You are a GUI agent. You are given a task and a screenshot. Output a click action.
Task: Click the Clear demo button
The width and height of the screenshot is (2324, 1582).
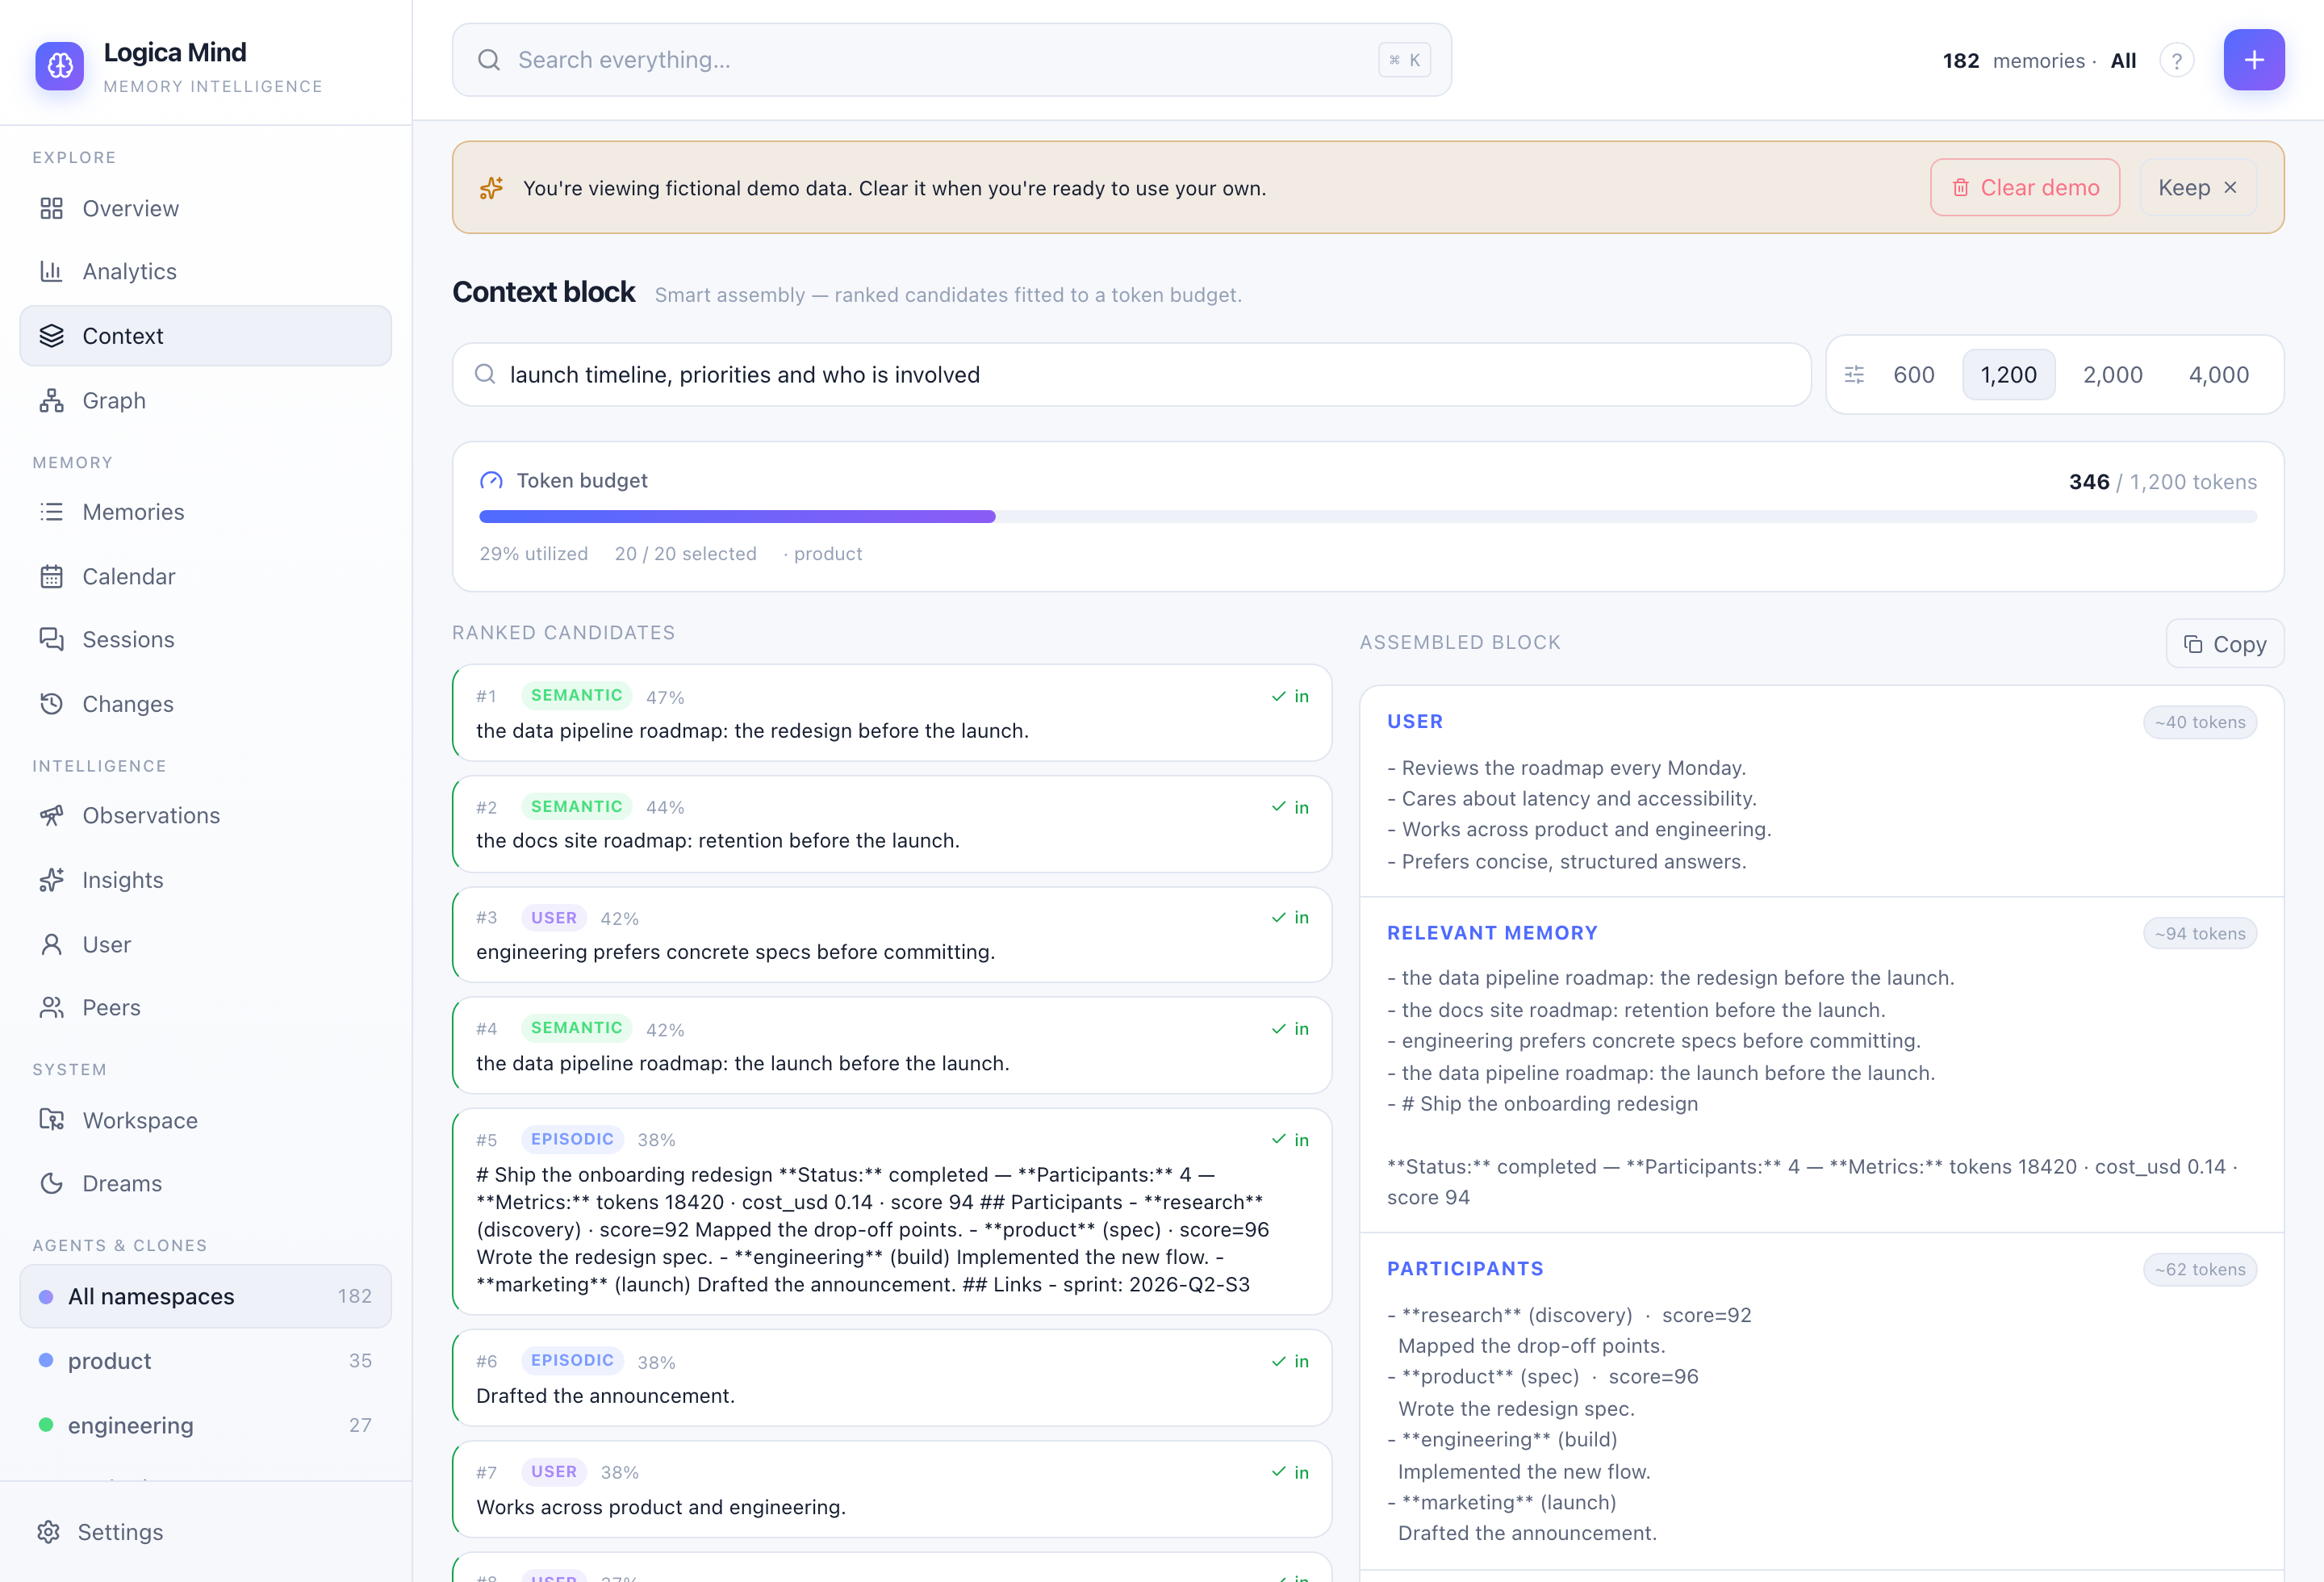(x=2025, y=188)
